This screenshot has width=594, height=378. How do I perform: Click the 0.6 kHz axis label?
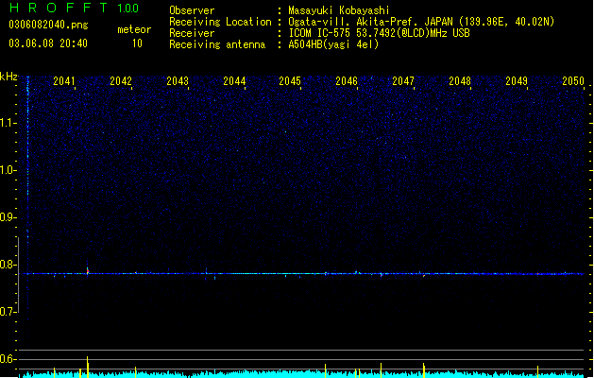(x=8, y=359)
